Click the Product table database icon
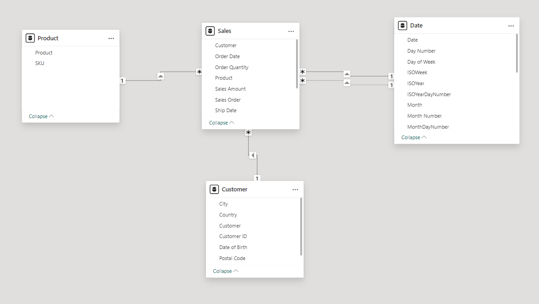 pos(30,38)
